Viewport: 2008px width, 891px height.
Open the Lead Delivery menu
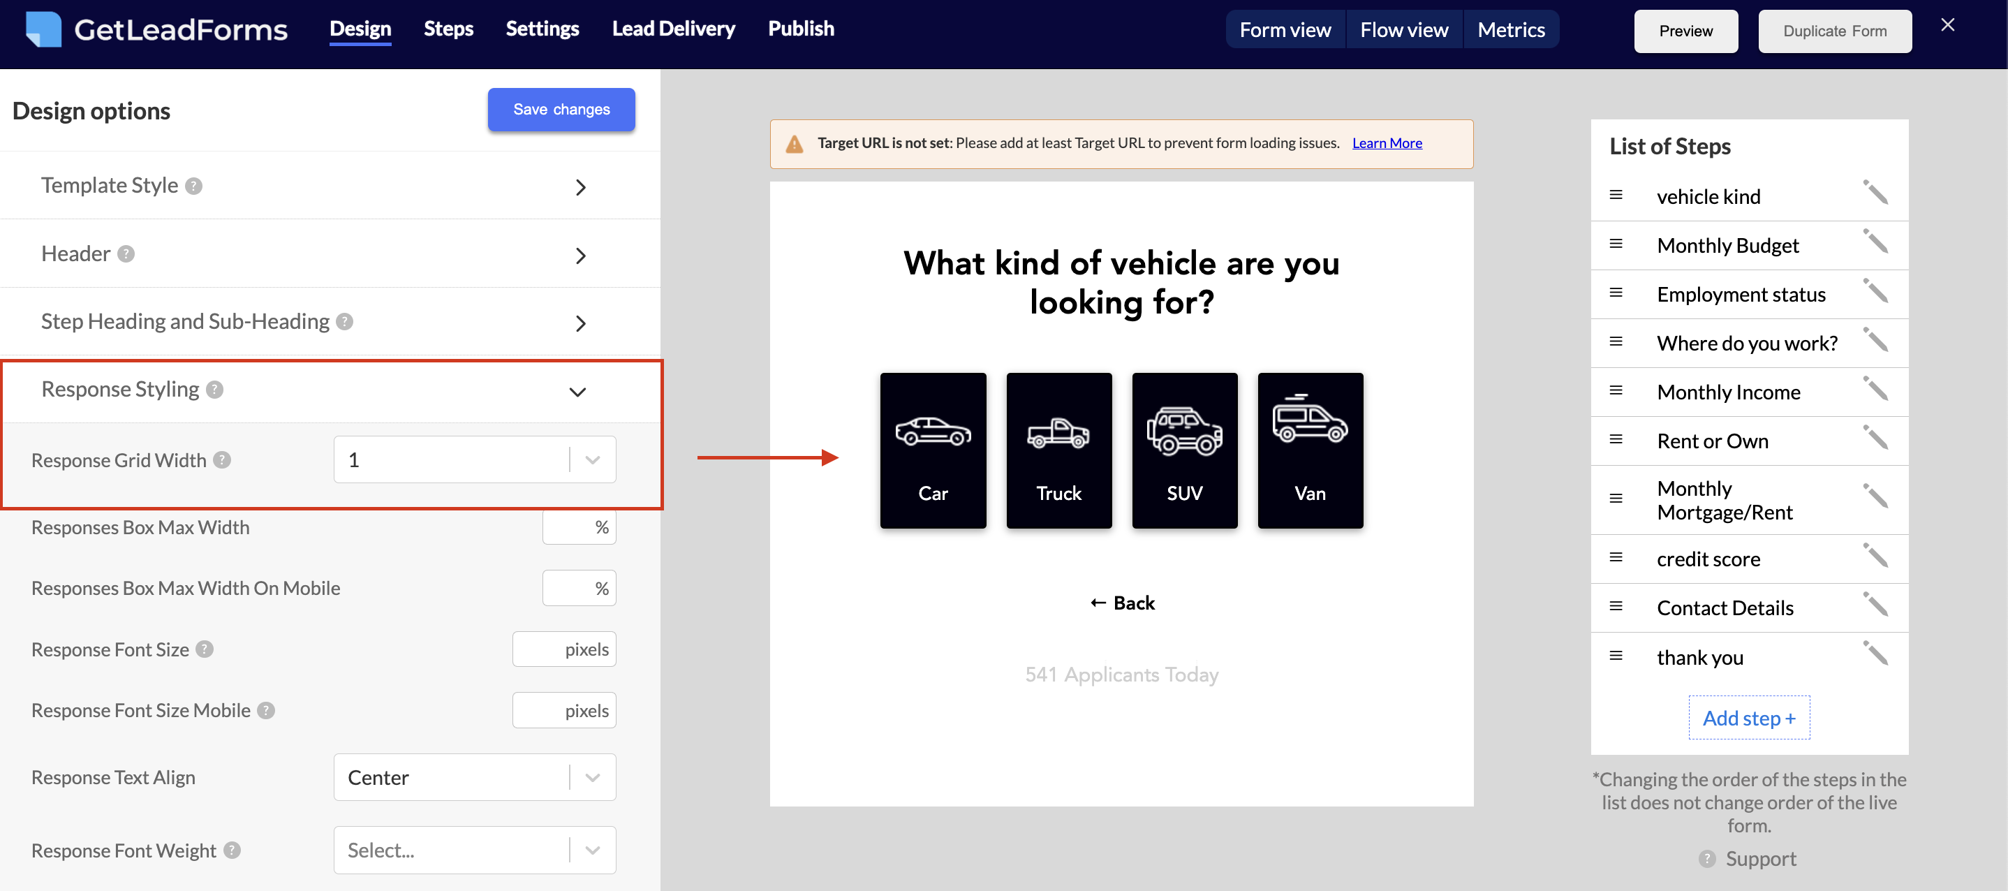tap(673, 28)
